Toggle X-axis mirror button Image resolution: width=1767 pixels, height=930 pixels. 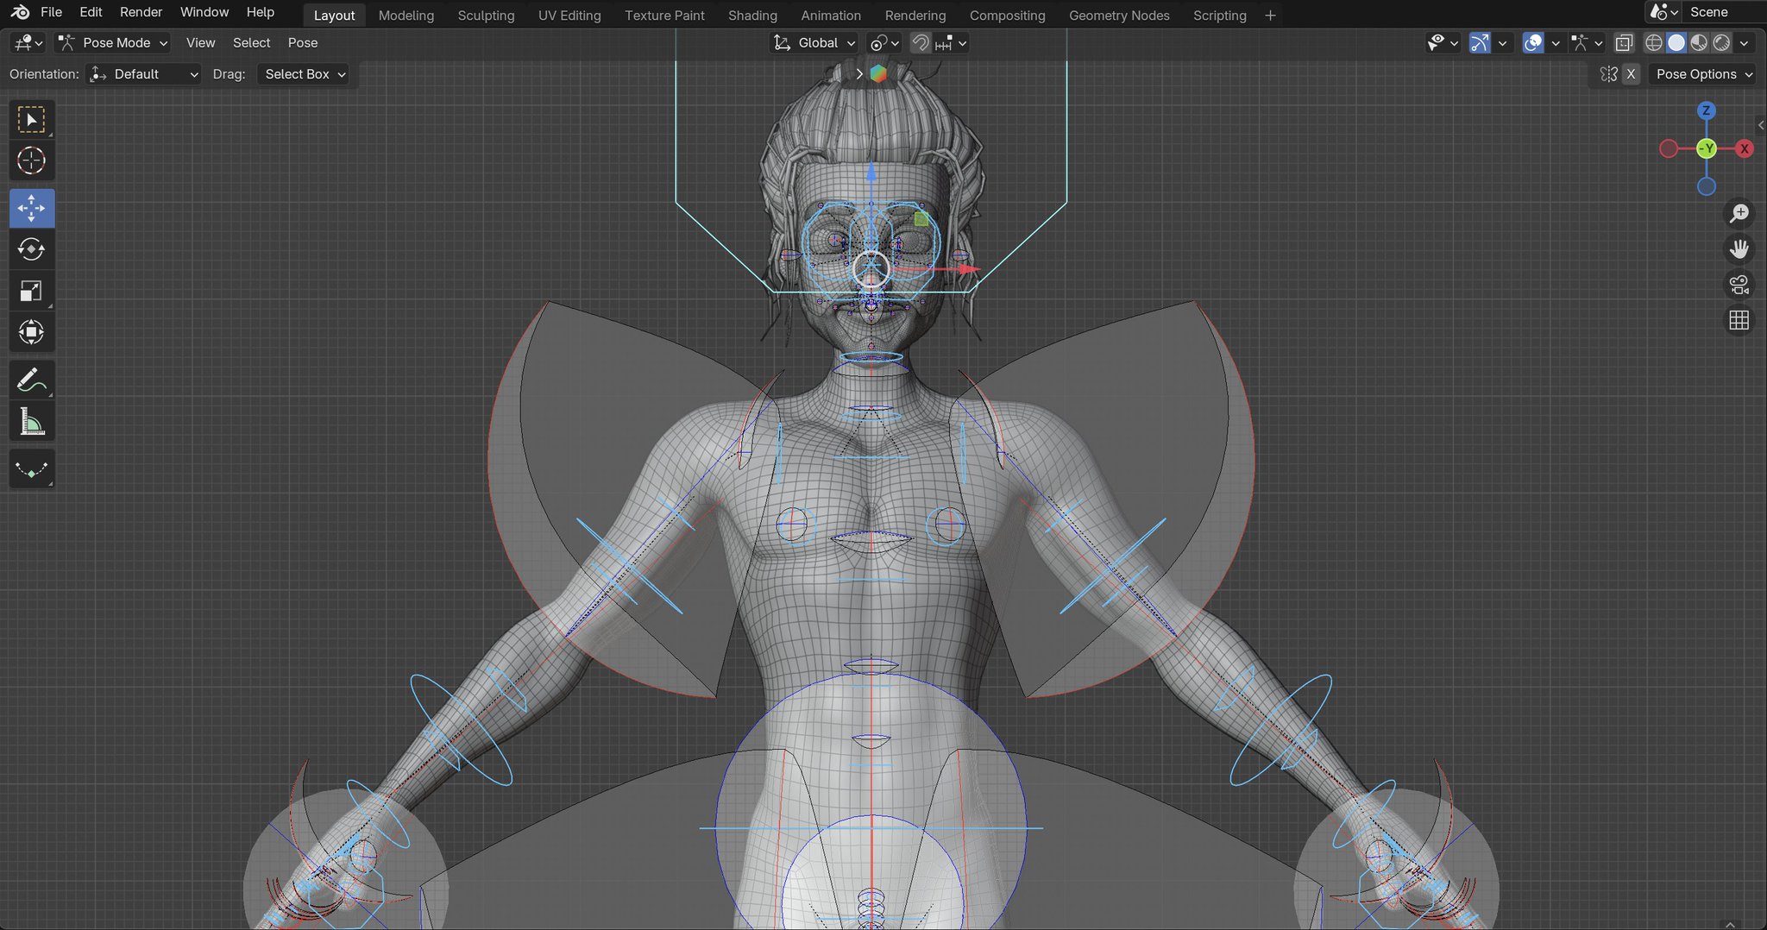click(1631, 74)
